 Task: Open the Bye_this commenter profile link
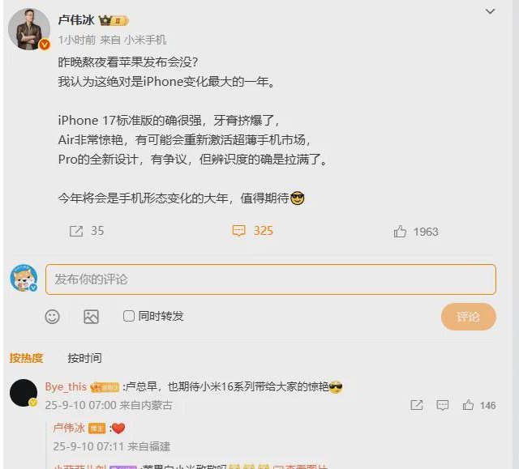click(66, 386)
